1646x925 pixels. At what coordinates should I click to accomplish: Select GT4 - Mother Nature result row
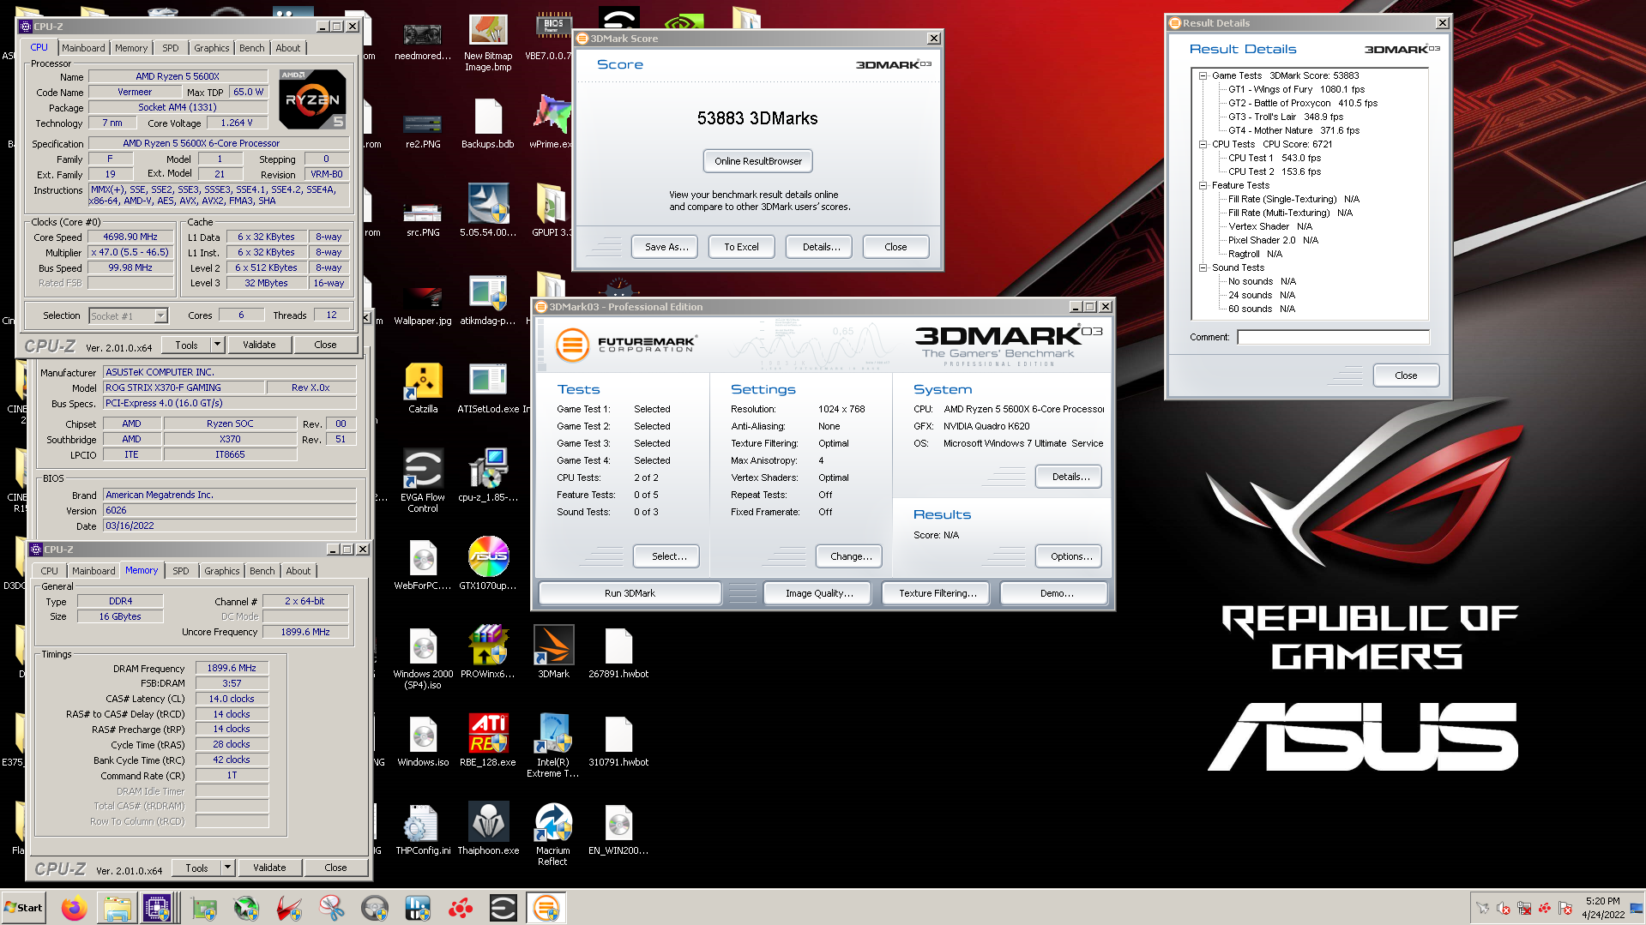(x=1293, y=130)
